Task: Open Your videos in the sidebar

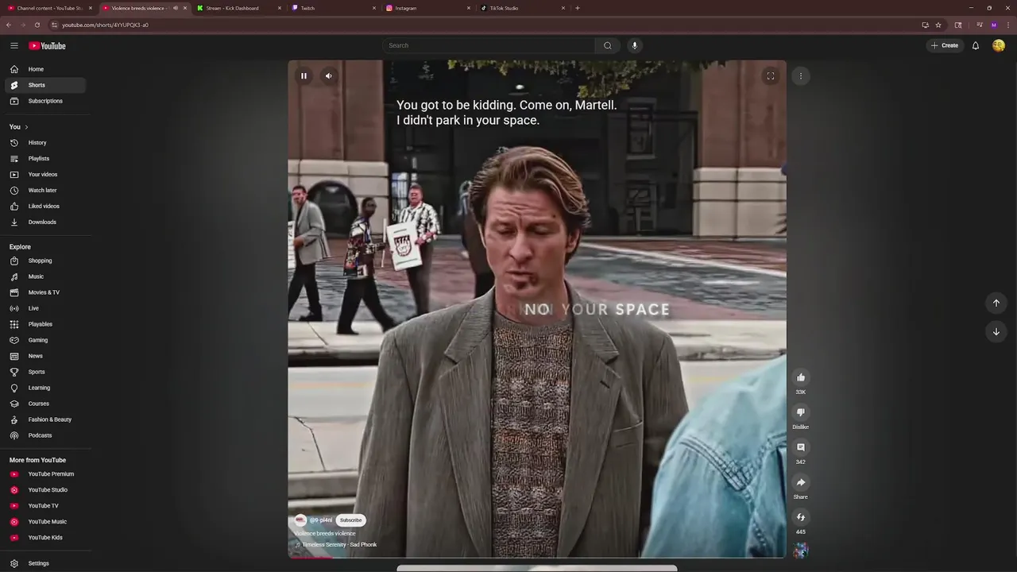Action: (45, 175)
